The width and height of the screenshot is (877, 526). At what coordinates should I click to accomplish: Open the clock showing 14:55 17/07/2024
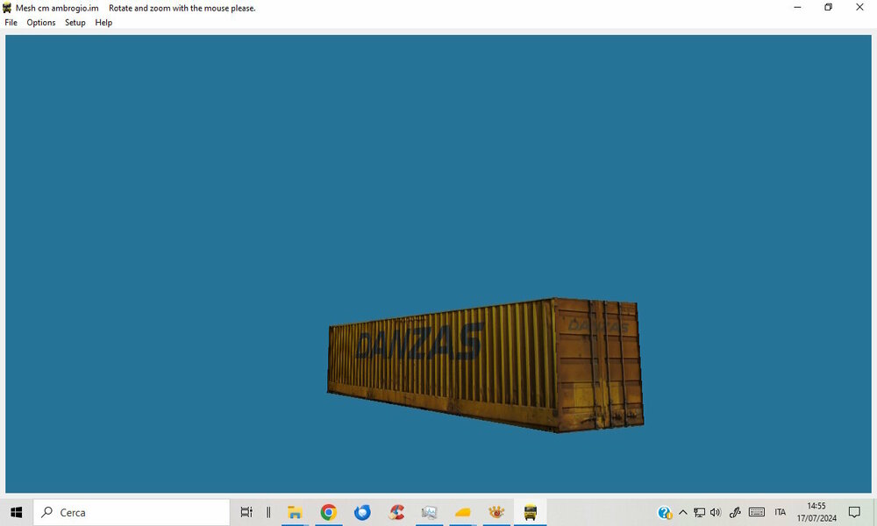pos(816,512)
